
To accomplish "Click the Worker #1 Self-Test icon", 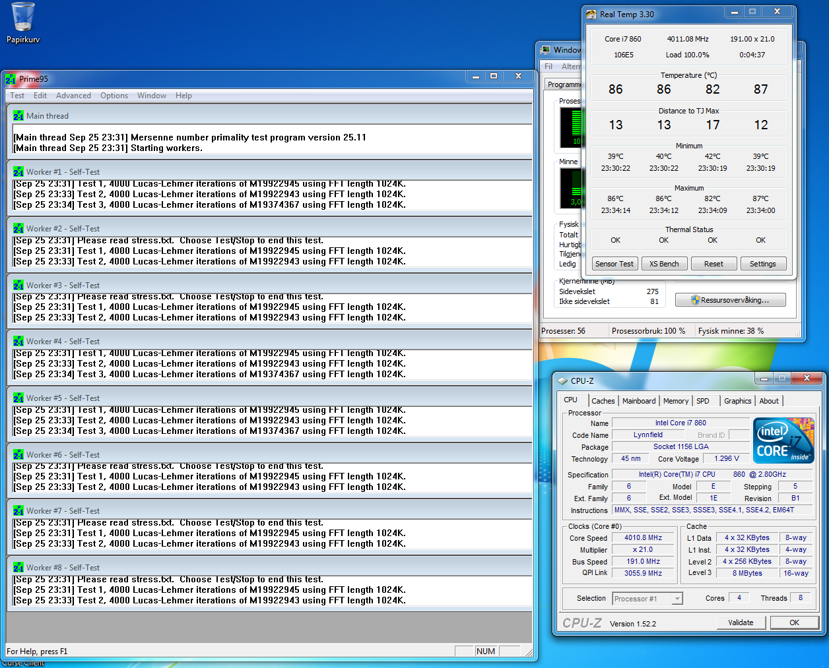I will [x=18, y=171].
